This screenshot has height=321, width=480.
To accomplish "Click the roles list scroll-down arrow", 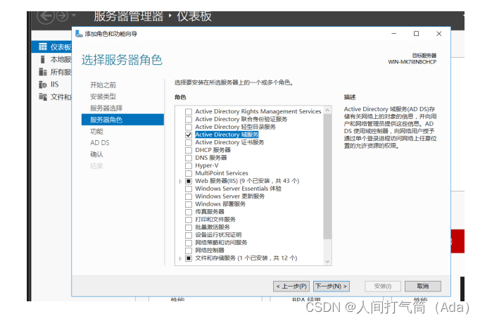I will pyautogui.click(x=327, y=261).
